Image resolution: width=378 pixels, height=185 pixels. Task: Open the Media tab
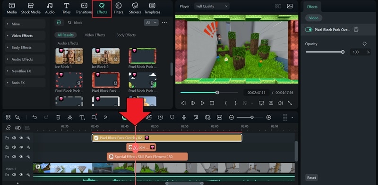(12, 8)
